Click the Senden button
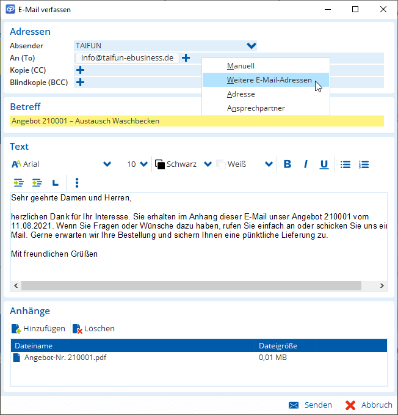This screenshot has width=398, height=415. coord(311,405)
